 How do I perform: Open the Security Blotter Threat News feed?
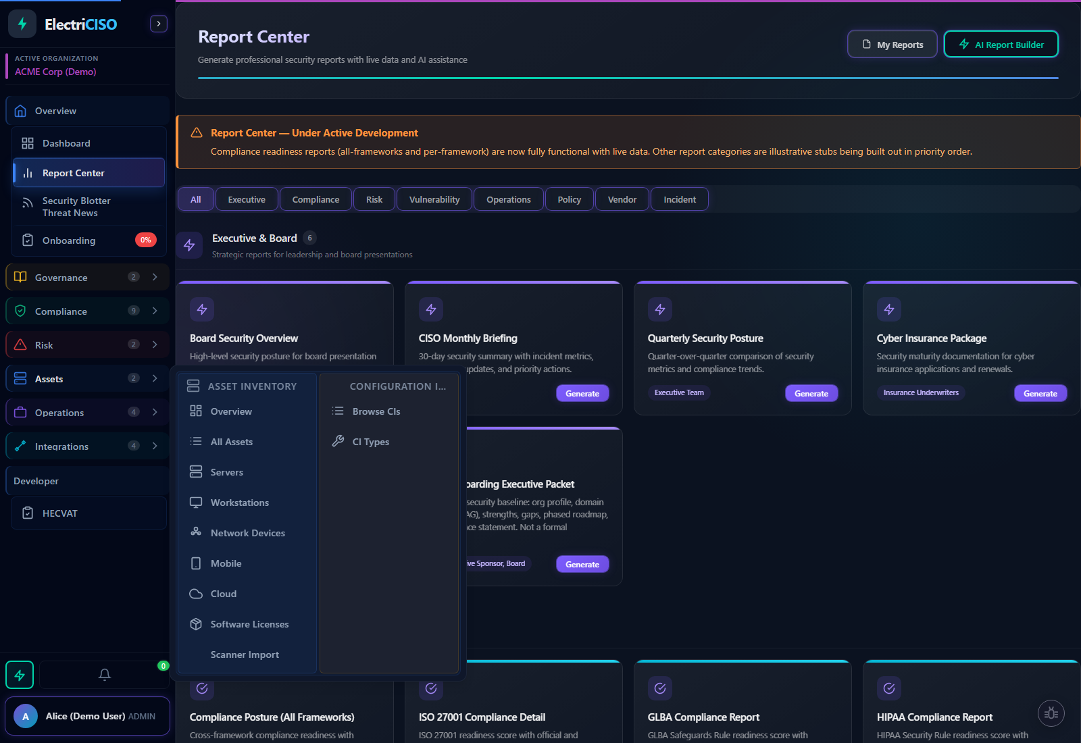[76, 207]
